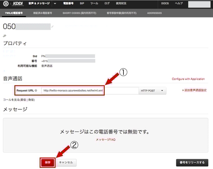
Task: Click the 保存 save button
Action: click(47, 162)
